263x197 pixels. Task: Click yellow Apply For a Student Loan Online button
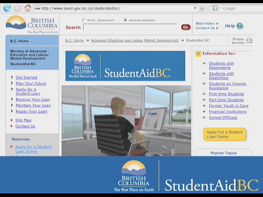[225, 134]
